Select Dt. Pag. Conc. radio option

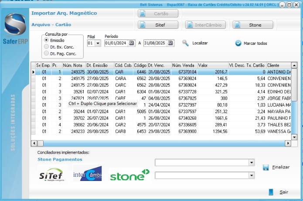pos(47,53)
